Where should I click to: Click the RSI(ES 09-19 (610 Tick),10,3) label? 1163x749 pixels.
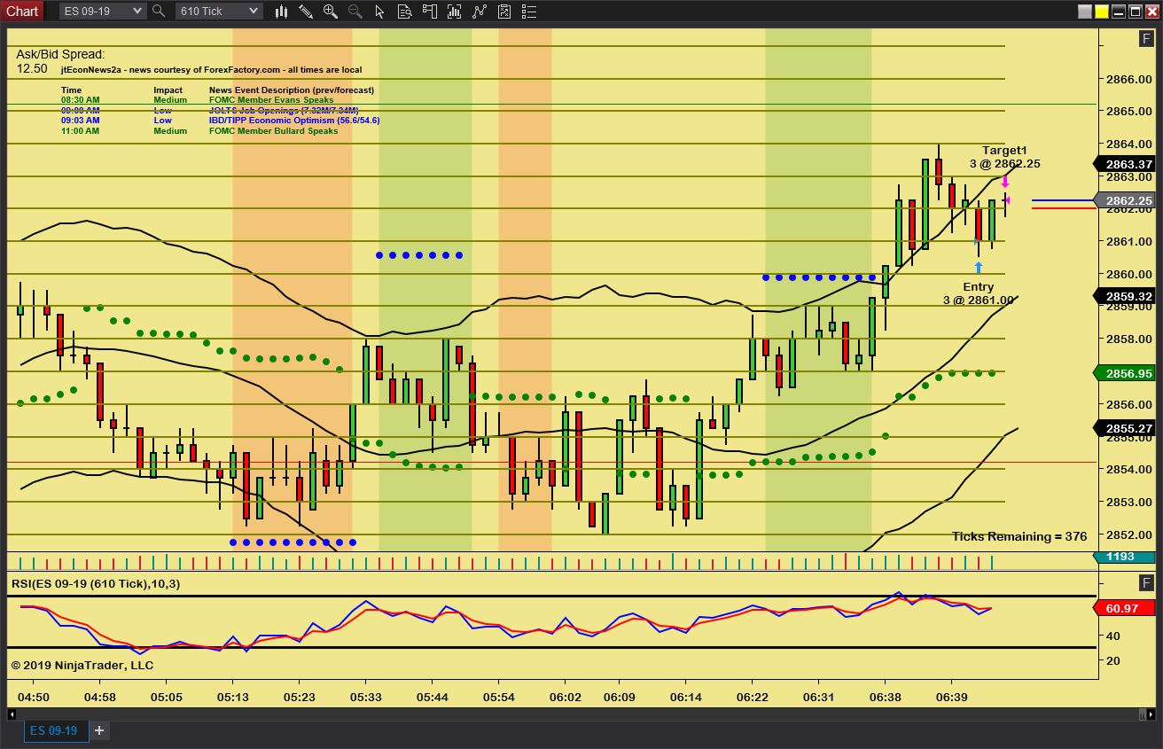95,584
